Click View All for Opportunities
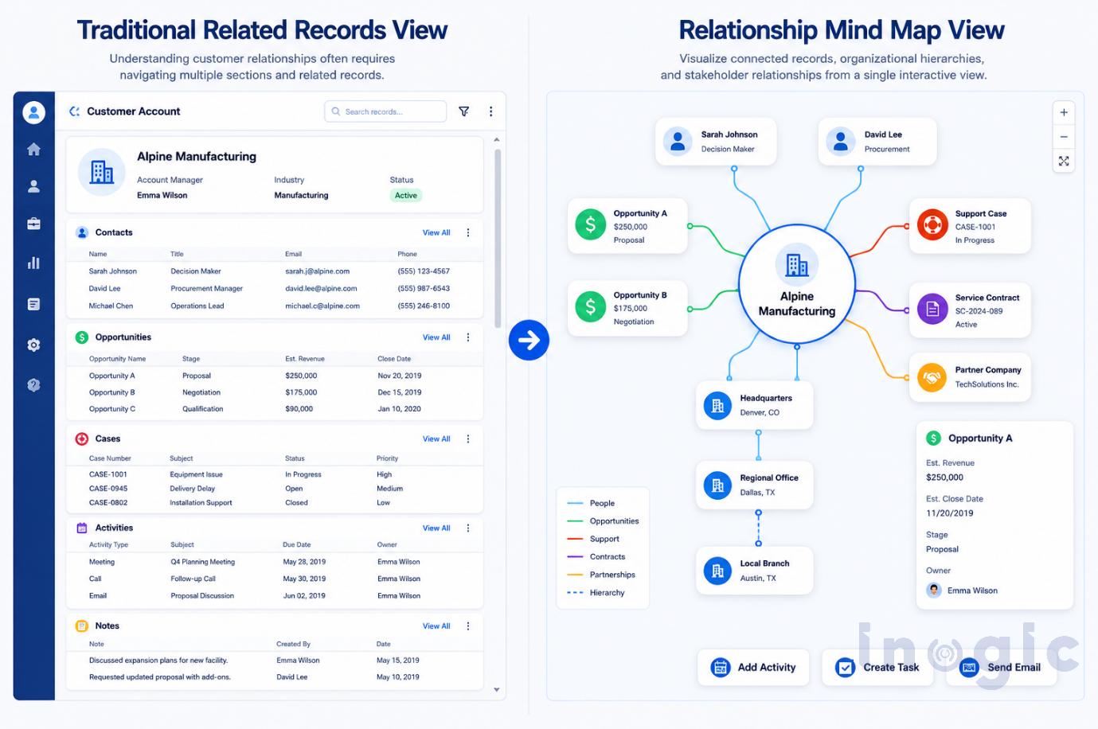Screen dimensions: 1098x729 click(x=436, y=337)
